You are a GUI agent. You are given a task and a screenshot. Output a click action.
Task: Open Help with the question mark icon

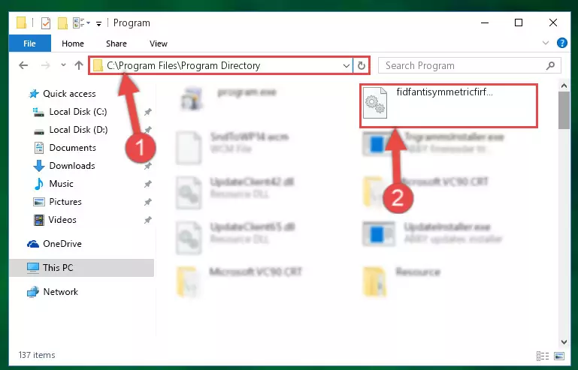[561, 43]
